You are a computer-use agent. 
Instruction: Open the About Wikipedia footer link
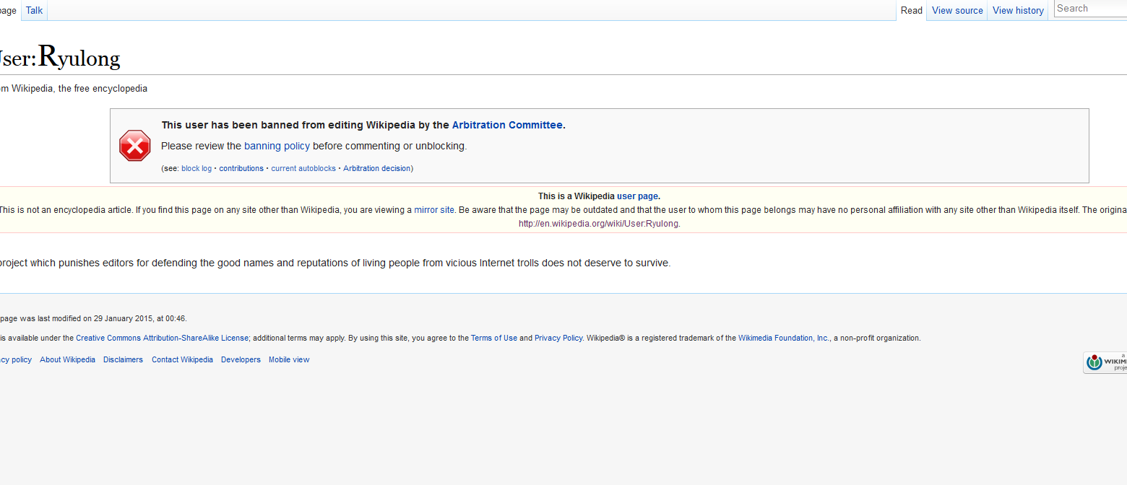click(x=67, y=359)
